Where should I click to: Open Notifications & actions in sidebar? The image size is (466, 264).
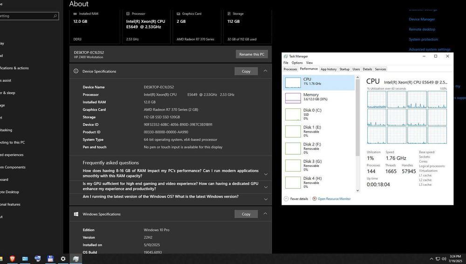(x=14, y=68)
